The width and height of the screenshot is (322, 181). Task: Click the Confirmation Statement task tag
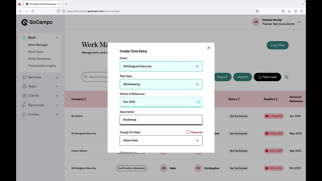[132, 168]
